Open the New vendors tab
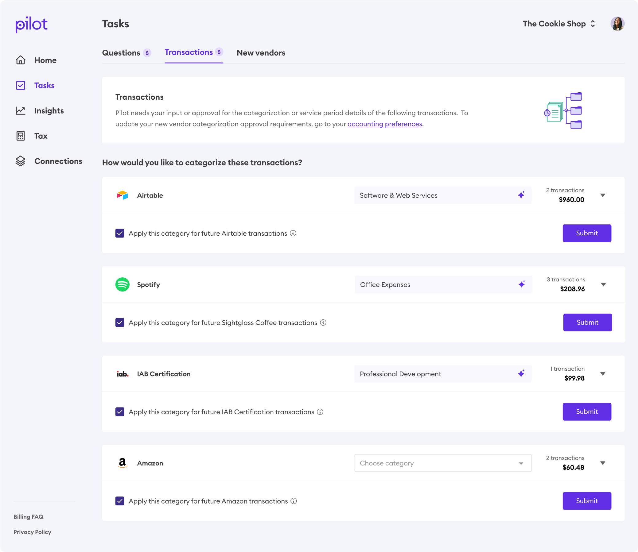This screenshot has width=638, height=552. point(261,53)
